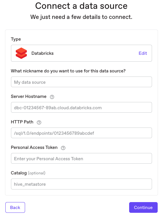Click the Databricks type name text

point(42,53)
